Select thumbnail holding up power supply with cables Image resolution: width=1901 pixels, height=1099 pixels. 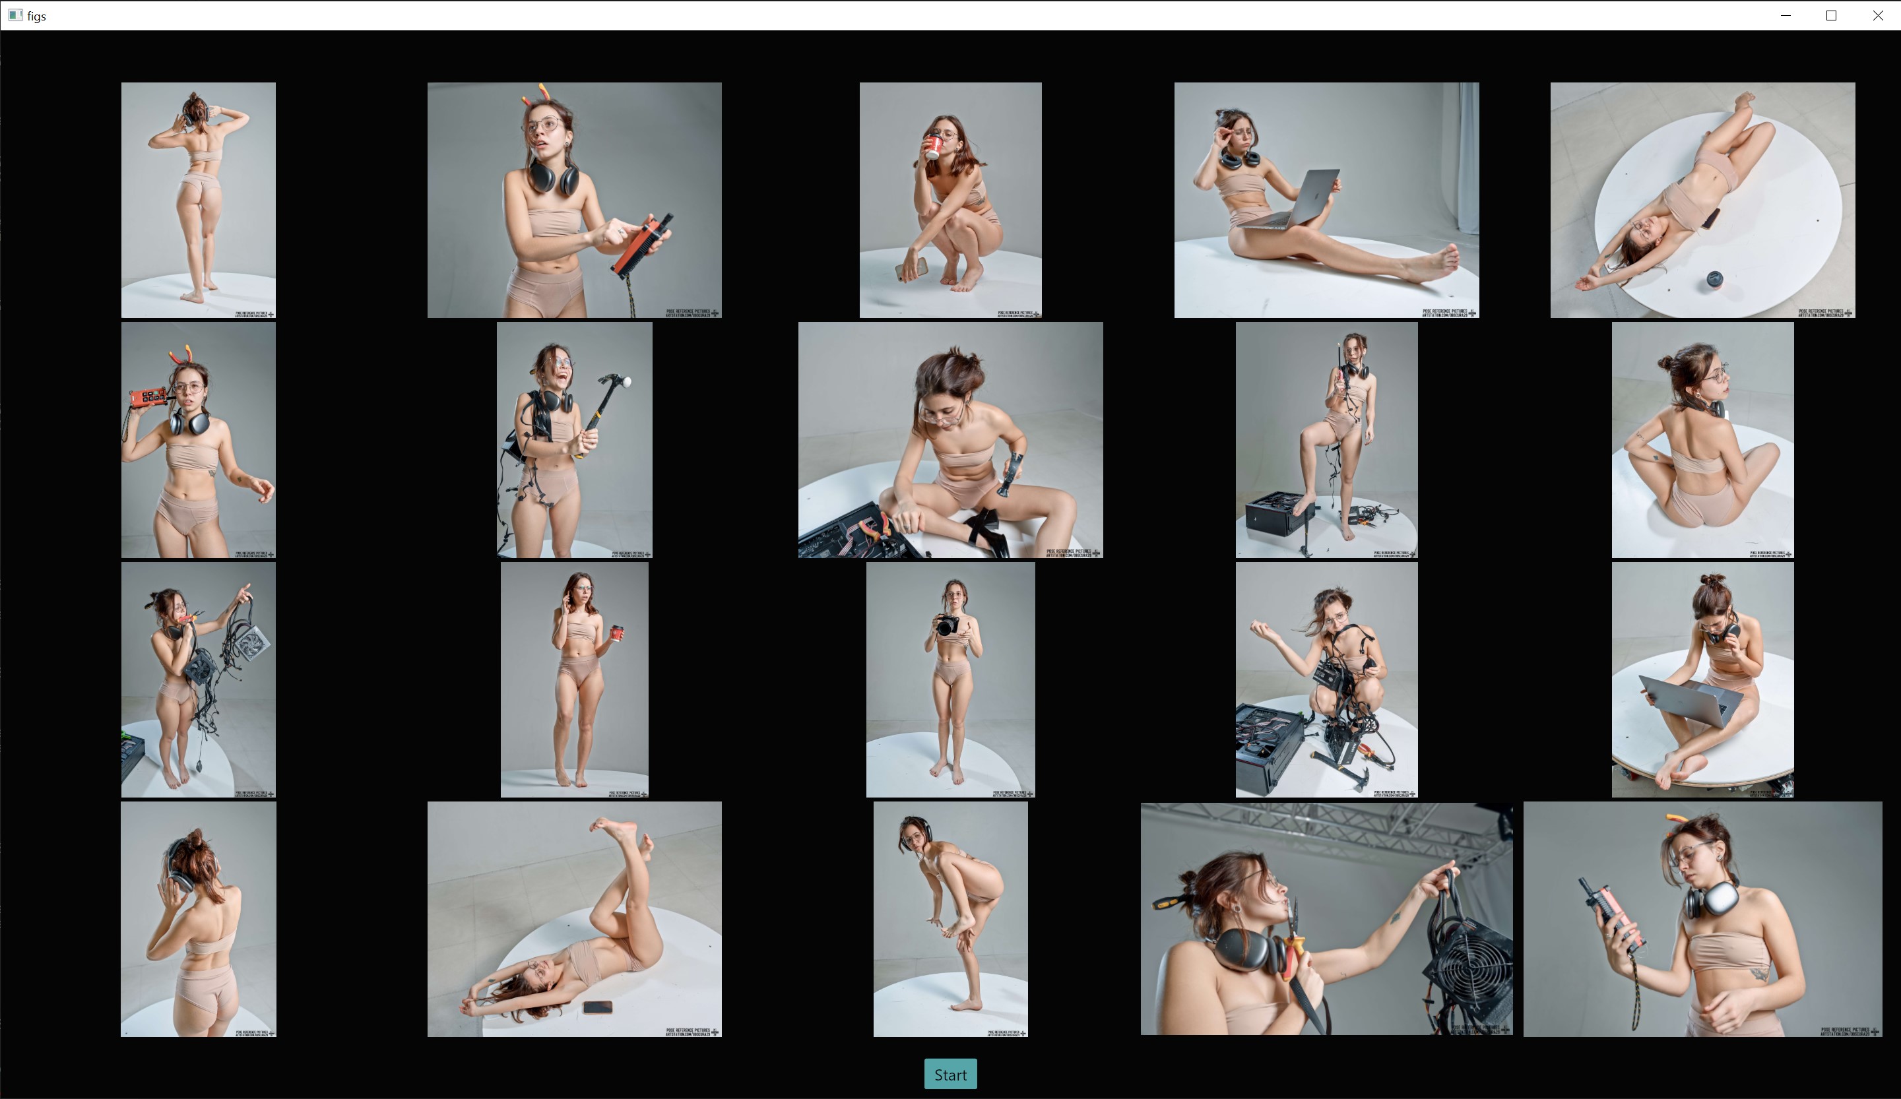[x=199, y=679]
